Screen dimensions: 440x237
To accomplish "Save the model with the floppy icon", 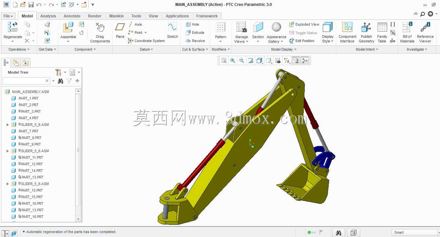I will pos(31,5).
